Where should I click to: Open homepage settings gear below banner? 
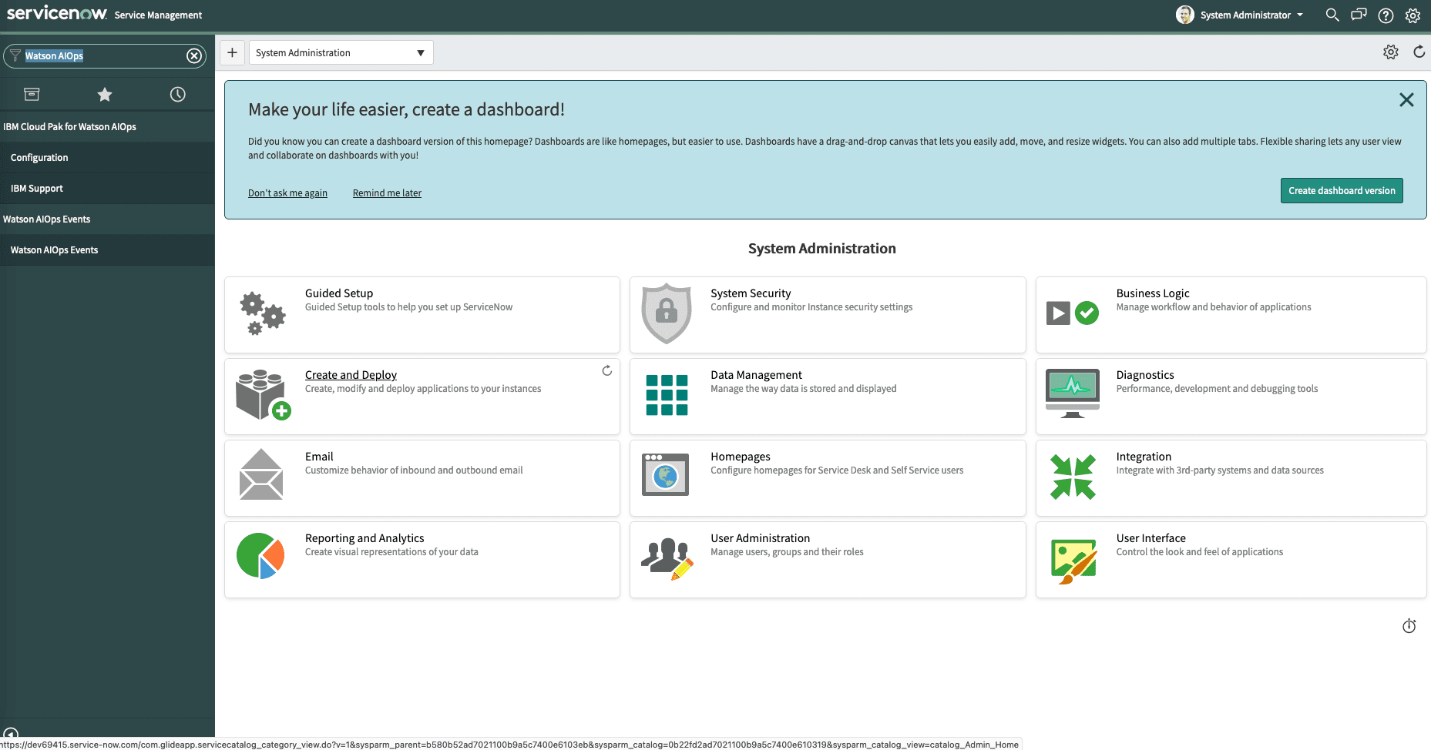pyautogui.click(x=1390, y=52)
